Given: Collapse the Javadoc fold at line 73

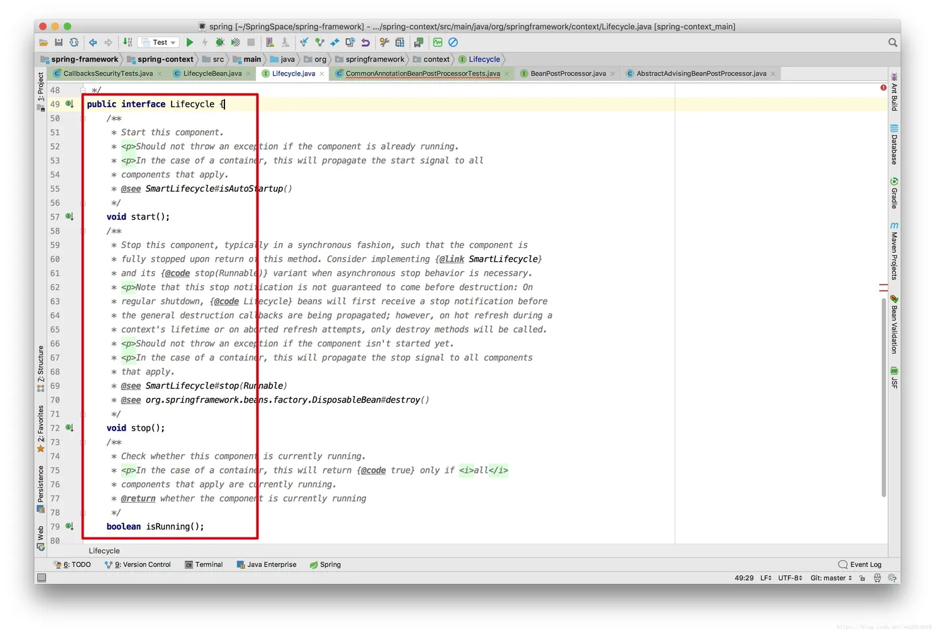Looking at the screenshot, I should (83, 442).
